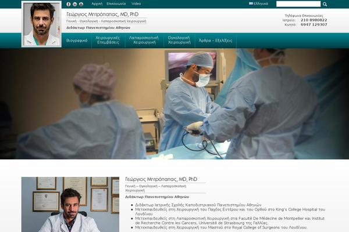Click office phone number 210 8980822

pyautogui.click(x=314, y=20)
